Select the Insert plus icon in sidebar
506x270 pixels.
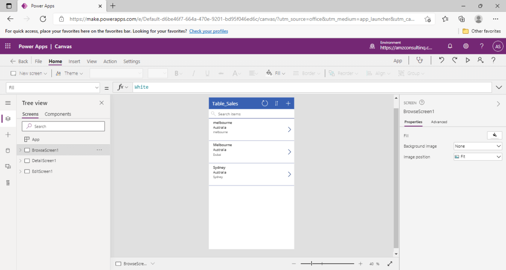pos(8,134)
